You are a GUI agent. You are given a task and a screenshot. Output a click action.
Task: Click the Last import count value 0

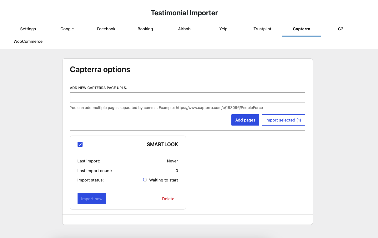point(177,171)
